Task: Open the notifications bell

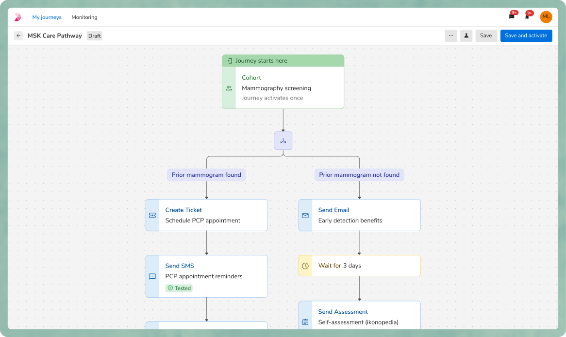Action: tap(527, 16)
